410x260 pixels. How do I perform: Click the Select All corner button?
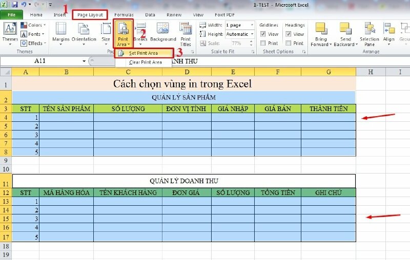point(6,72)
